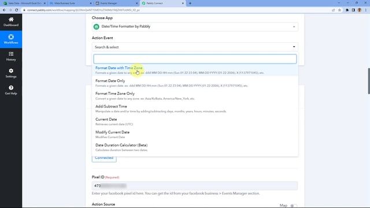Select Format Time Zone Only option
This screenshot has height=208, width=370.
(195, 96)
